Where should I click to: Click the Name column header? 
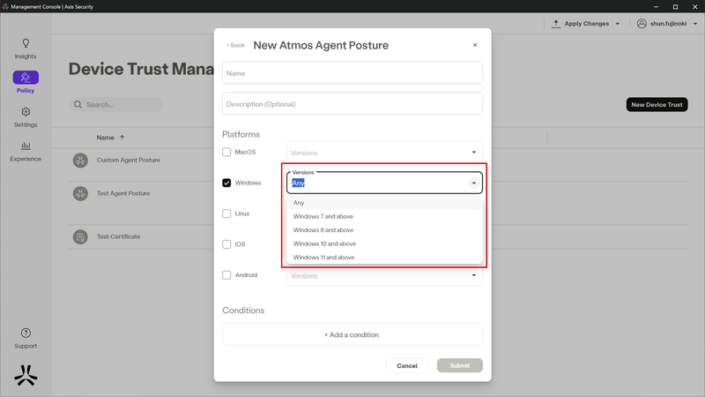105,138
